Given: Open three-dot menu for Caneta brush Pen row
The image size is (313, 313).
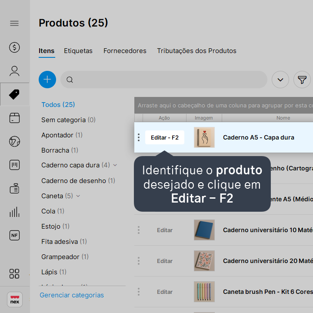Looking at the screenshot, I should point(139,292).
